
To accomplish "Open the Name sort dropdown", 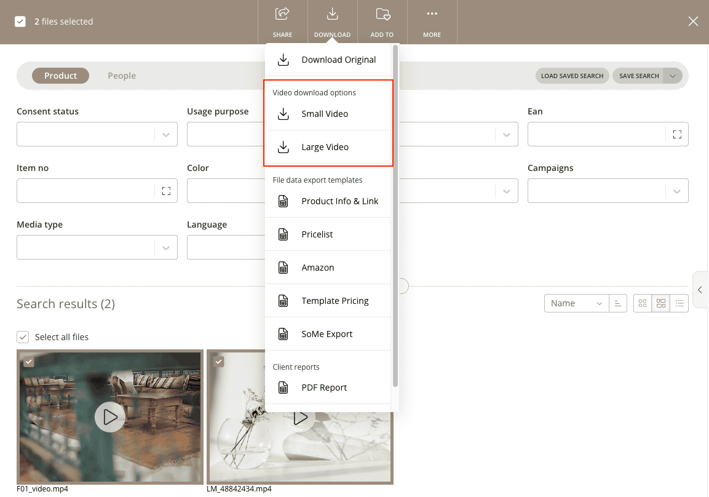I will (576, 303).
